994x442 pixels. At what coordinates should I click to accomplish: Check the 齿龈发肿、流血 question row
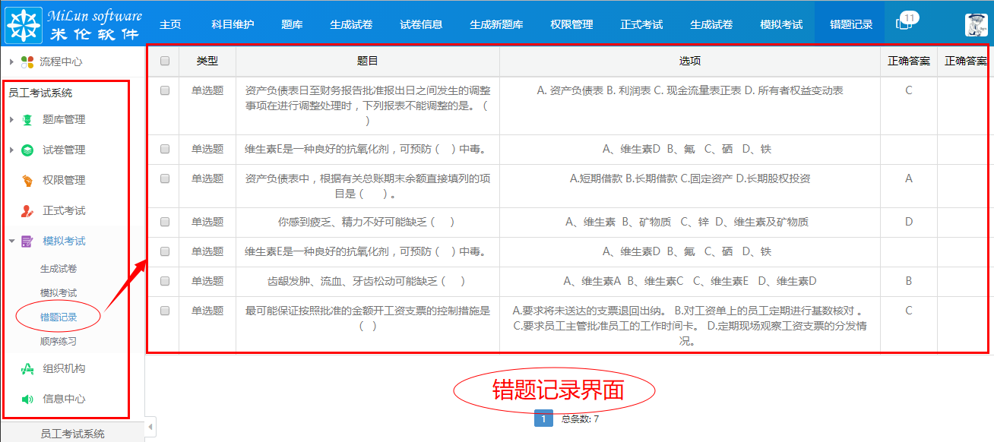pos(164,282)
